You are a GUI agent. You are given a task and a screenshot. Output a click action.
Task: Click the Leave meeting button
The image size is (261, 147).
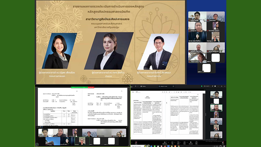223,142
